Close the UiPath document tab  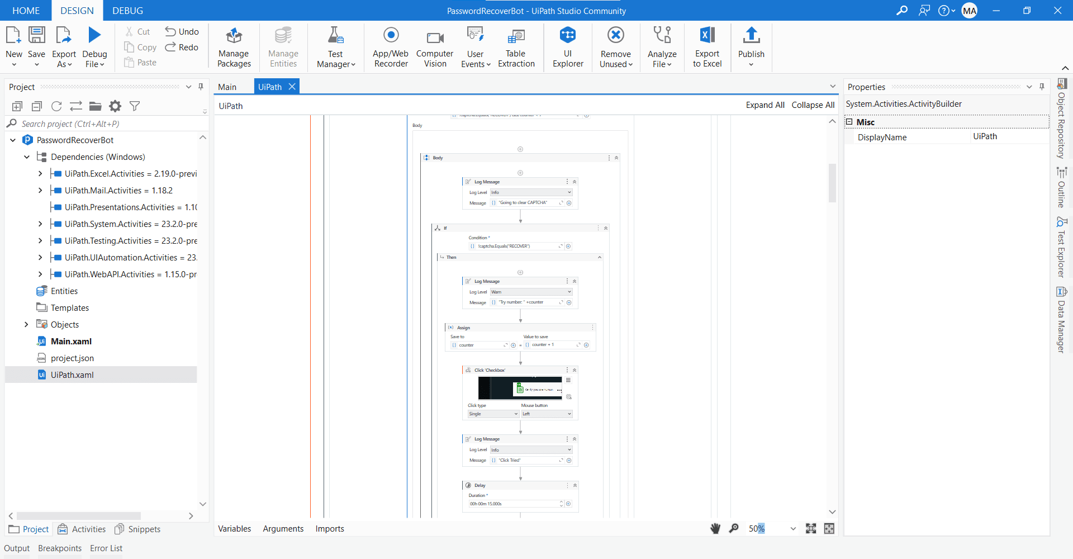pos(292,87)
